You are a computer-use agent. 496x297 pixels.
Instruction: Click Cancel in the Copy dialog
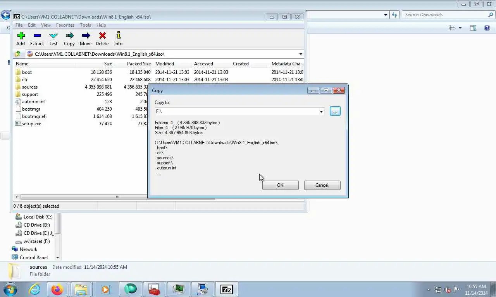pyautogui.click(x=322, y=185)
